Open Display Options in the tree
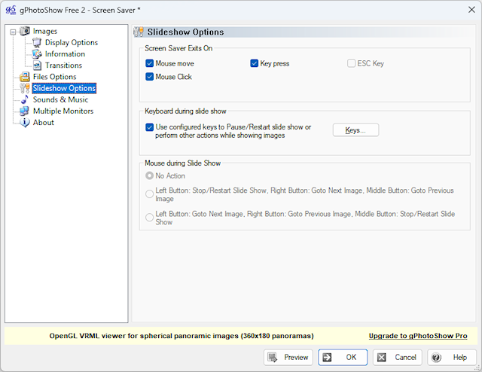The height and width of the screenshot is (372, 482). (72, 42)
